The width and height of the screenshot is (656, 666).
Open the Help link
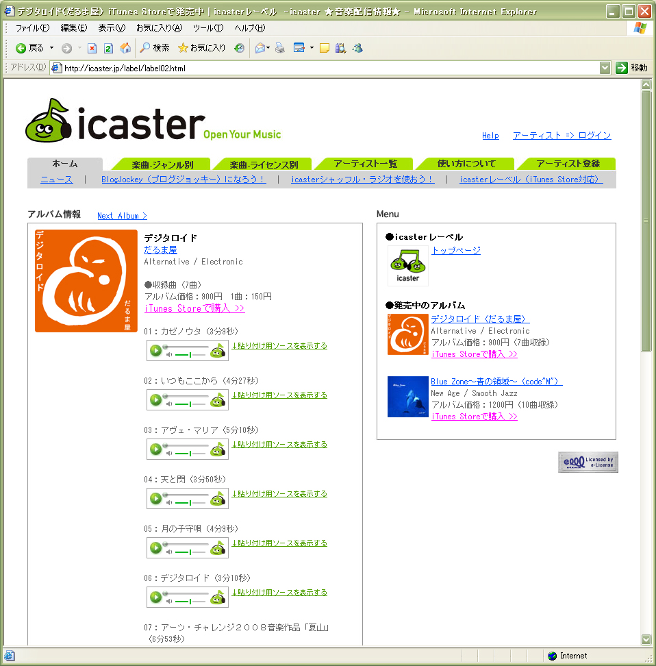click(490, 136)
